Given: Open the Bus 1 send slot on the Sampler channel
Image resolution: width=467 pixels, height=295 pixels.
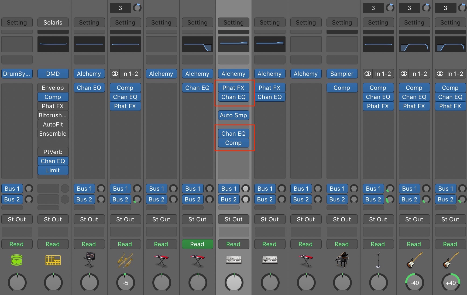Looking at the screenshot, I should tap(337, 188).
